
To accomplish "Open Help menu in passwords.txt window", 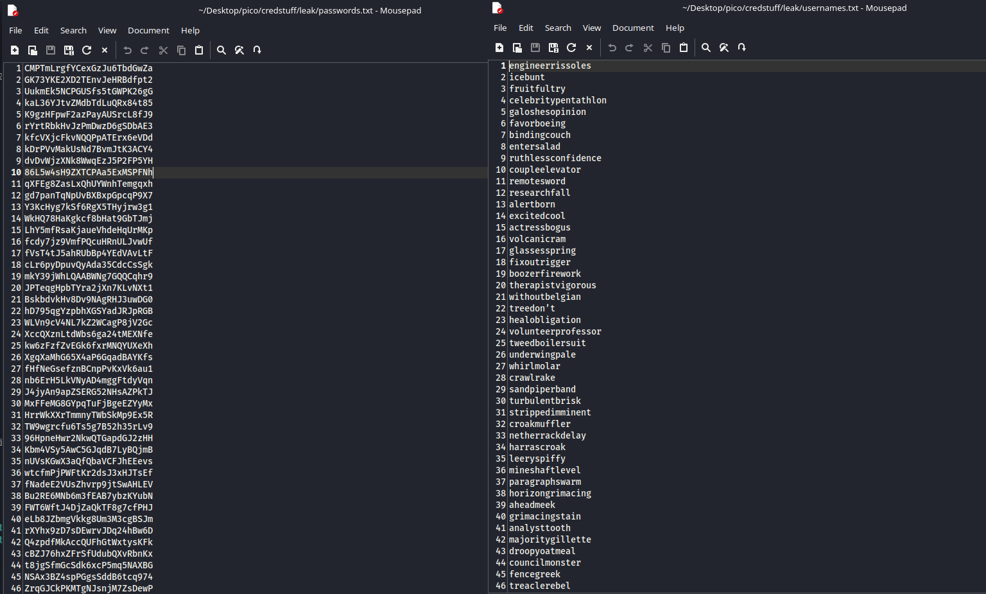I will (x=190, y=30).
